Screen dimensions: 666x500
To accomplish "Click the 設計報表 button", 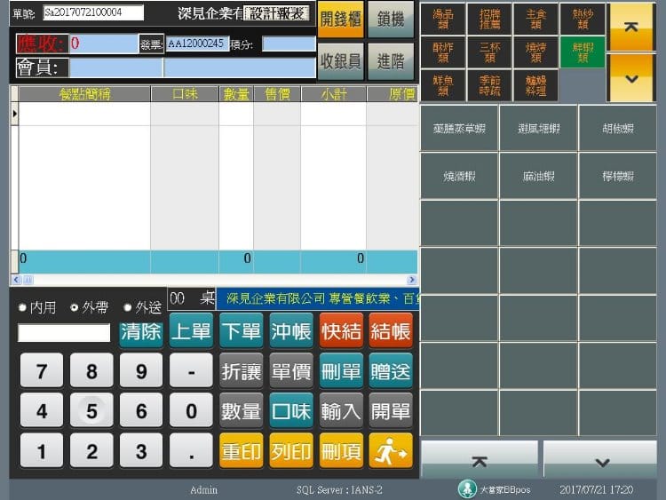I will pyautogui.click(x=276, y=13).
